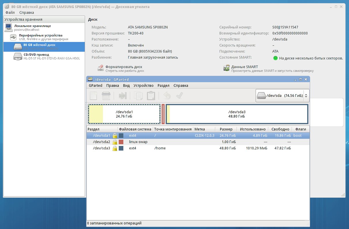Image resolution: width=349 pixels, height=229 pixels.
Task: Click the CLDX-12.0.3 label cell
Action: point(205,136)
